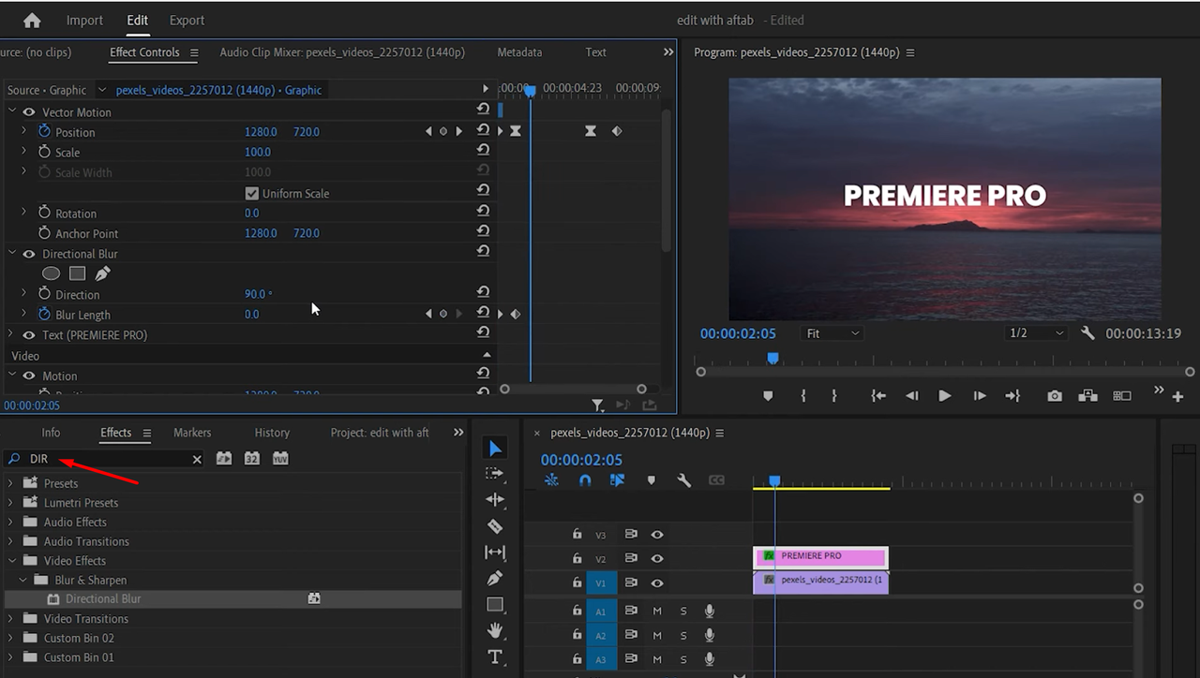Expand the Text (PREMIERE PRO) effect
Screen dimensions: 1200x678
11,334
